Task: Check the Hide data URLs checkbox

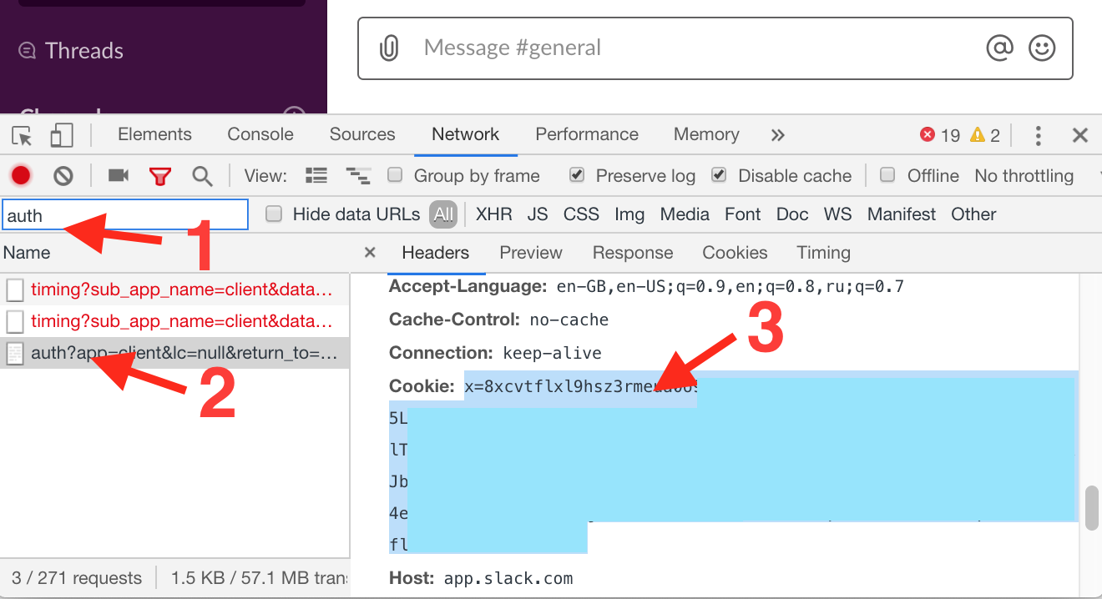Action: 273,214
